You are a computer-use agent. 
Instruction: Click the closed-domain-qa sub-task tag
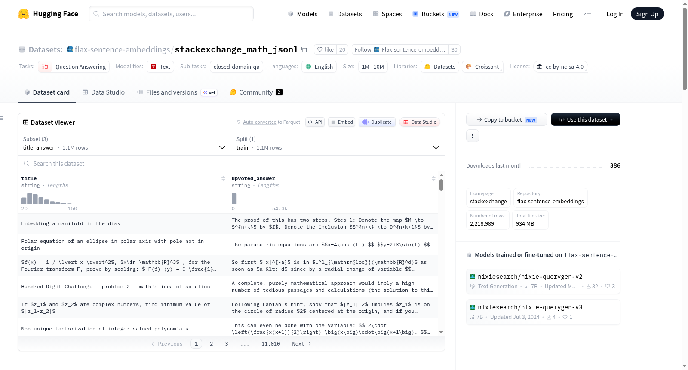click(x=236, y=67)
